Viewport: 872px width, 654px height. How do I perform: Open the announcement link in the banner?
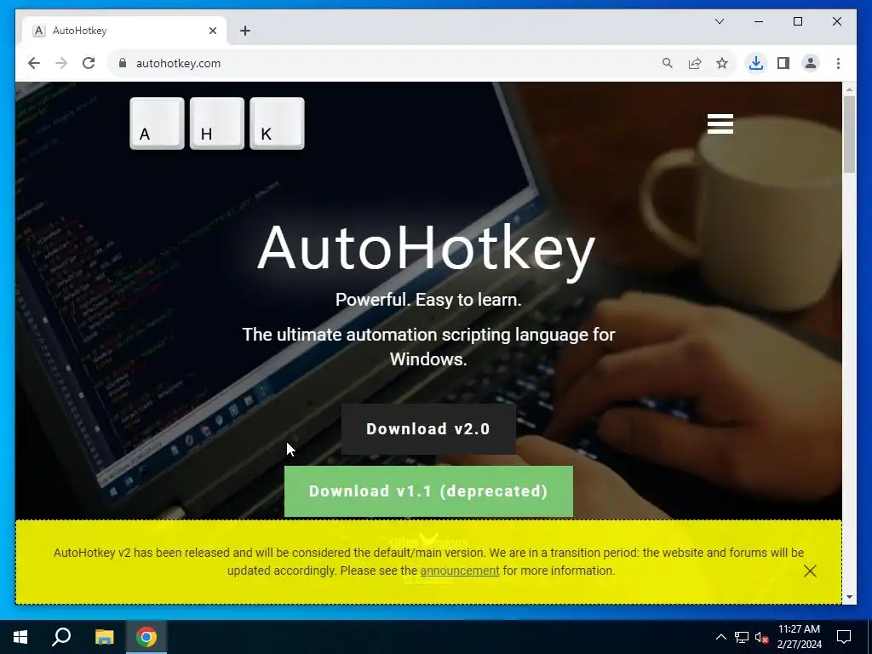tap(459, 571)
